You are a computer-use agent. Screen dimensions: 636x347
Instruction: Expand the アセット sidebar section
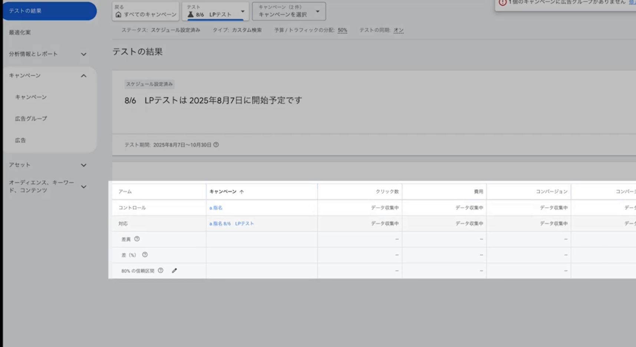83,165
